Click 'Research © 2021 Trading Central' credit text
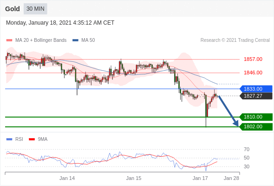This screenshot has width=274, height=186. [x=235, y=40]
